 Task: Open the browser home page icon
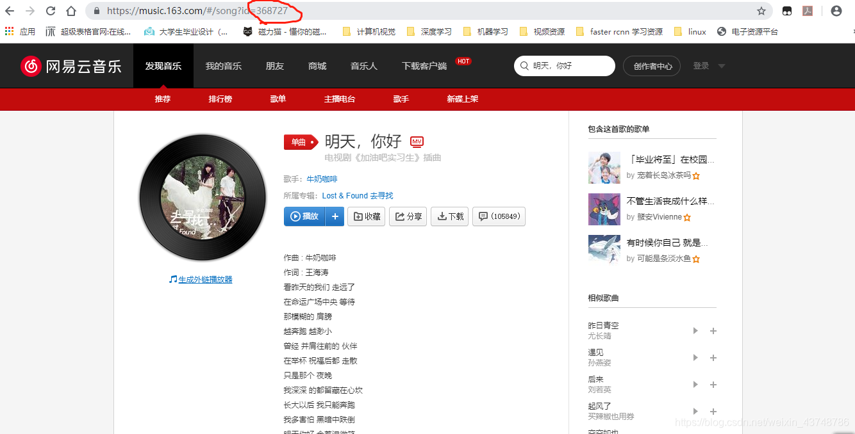coord(71,11)
